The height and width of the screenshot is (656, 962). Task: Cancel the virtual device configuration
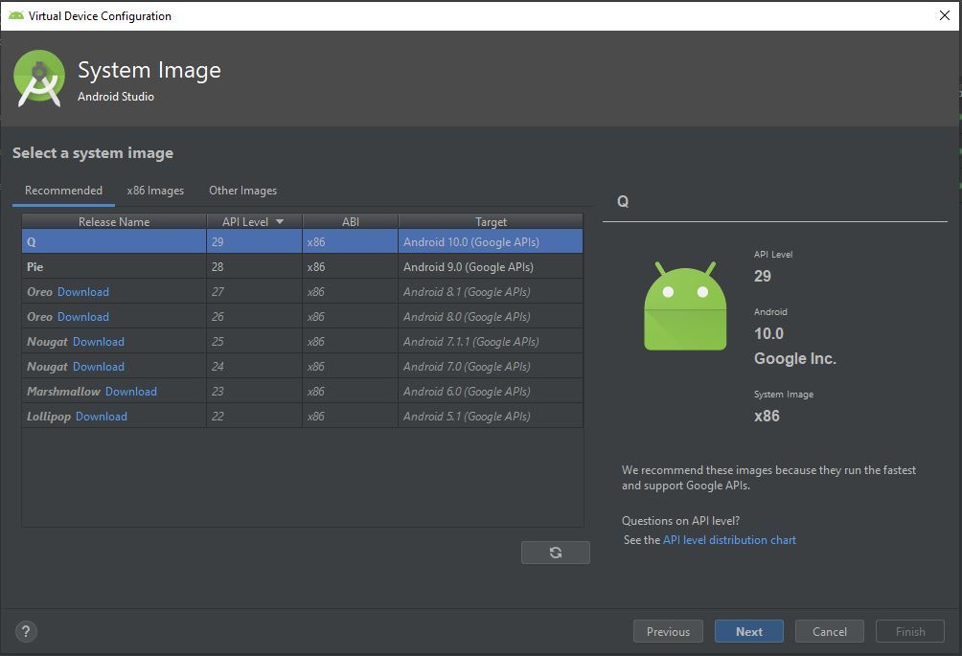coord(830,631)
